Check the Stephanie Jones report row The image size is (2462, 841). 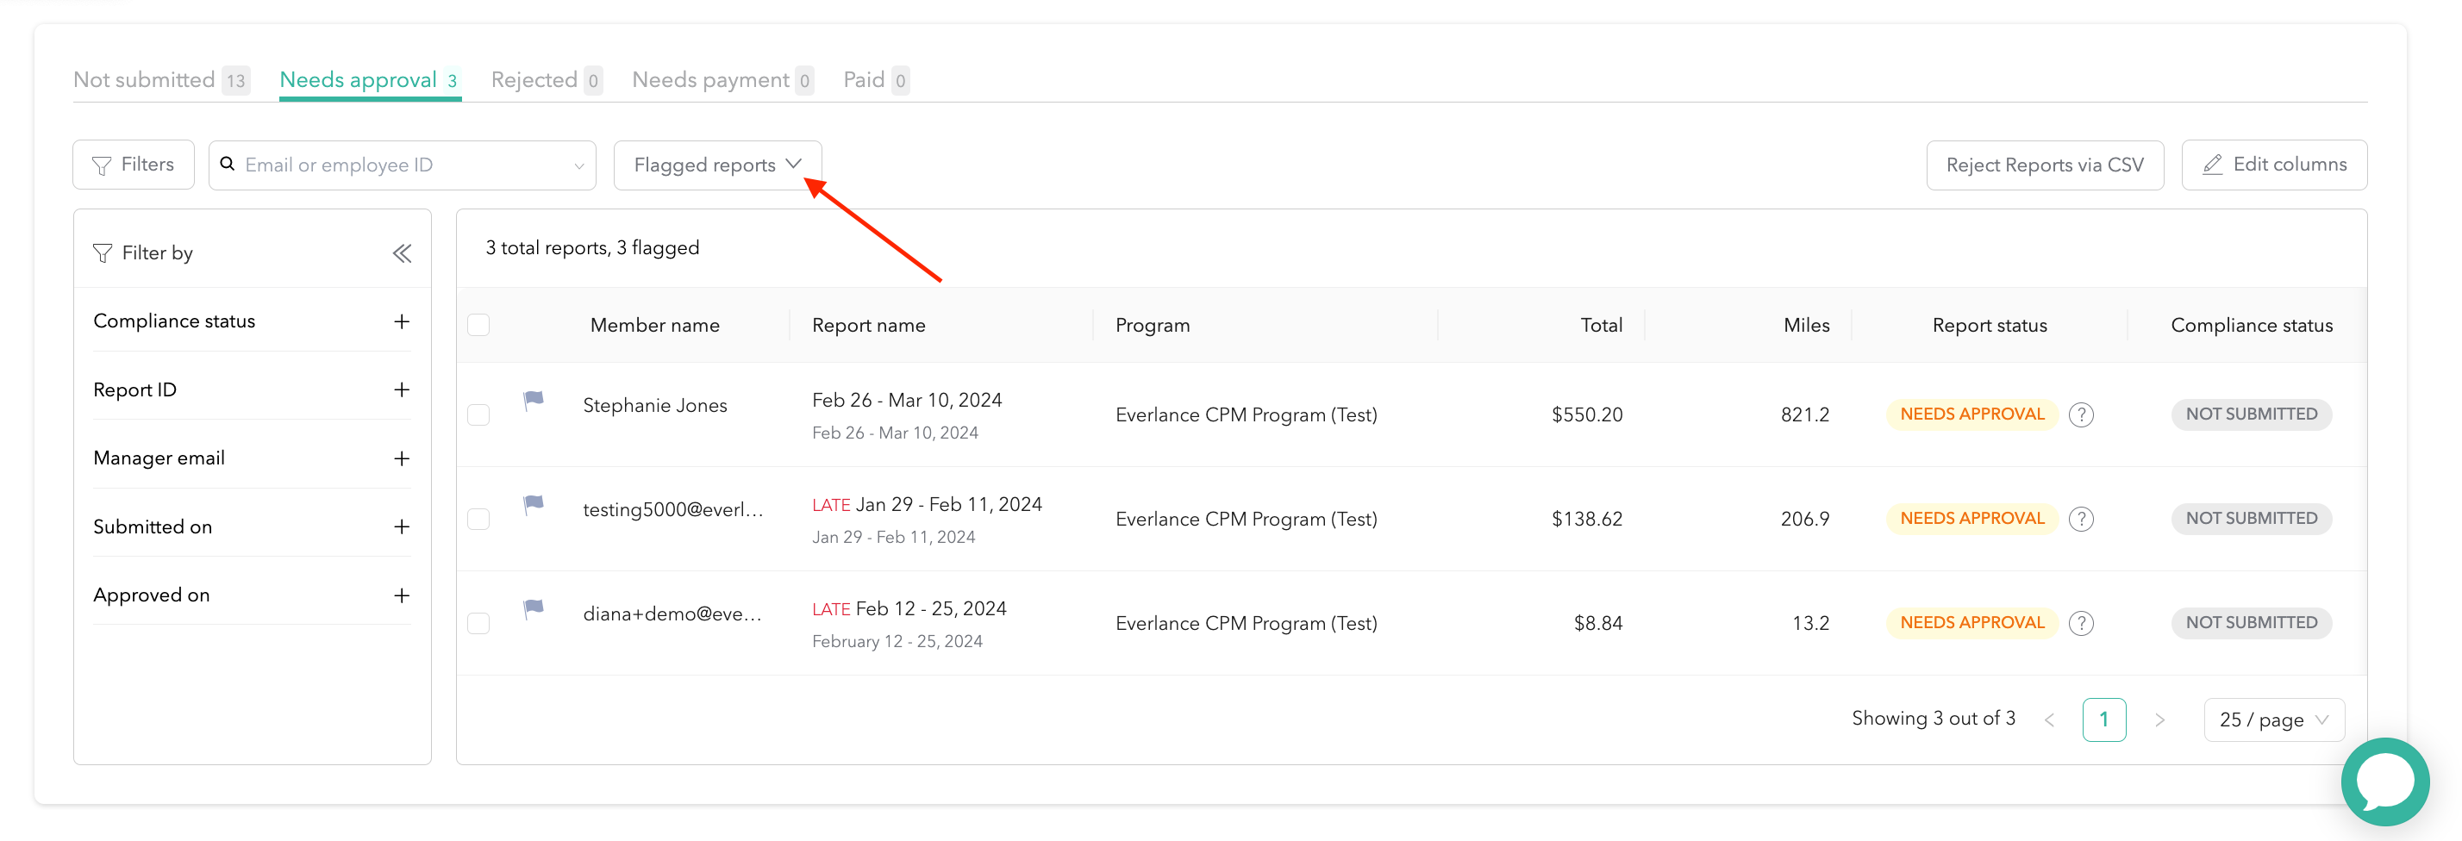pos(478,414)
